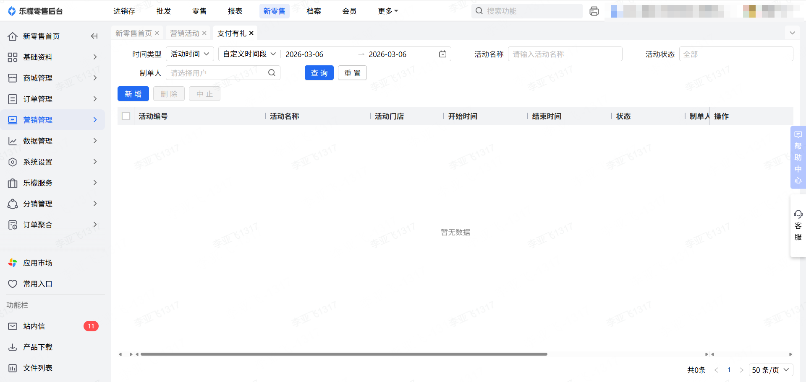Click the 新增 add button
The height and width of the screenshot is (382, 806).
coord(133,94)
